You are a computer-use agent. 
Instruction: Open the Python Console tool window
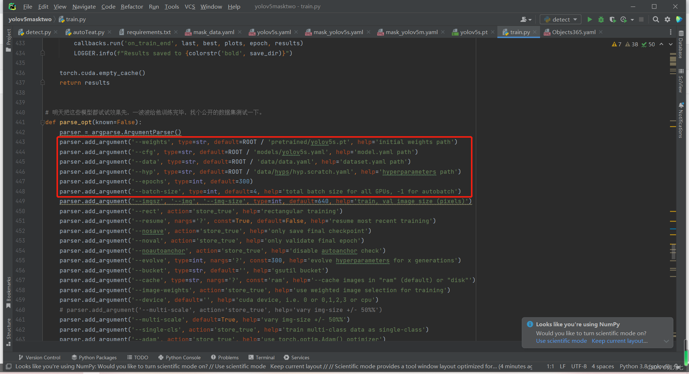(x=179, y=357)
